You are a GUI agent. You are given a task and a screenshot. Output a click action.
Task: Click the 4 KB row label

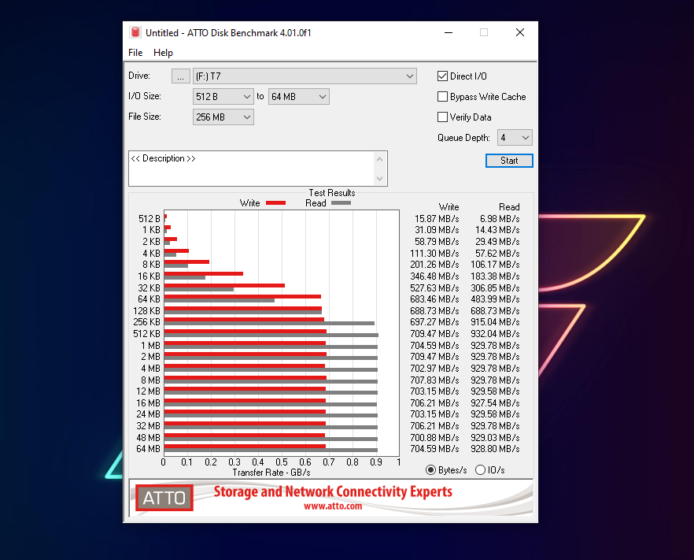click(x=151, y=254)
